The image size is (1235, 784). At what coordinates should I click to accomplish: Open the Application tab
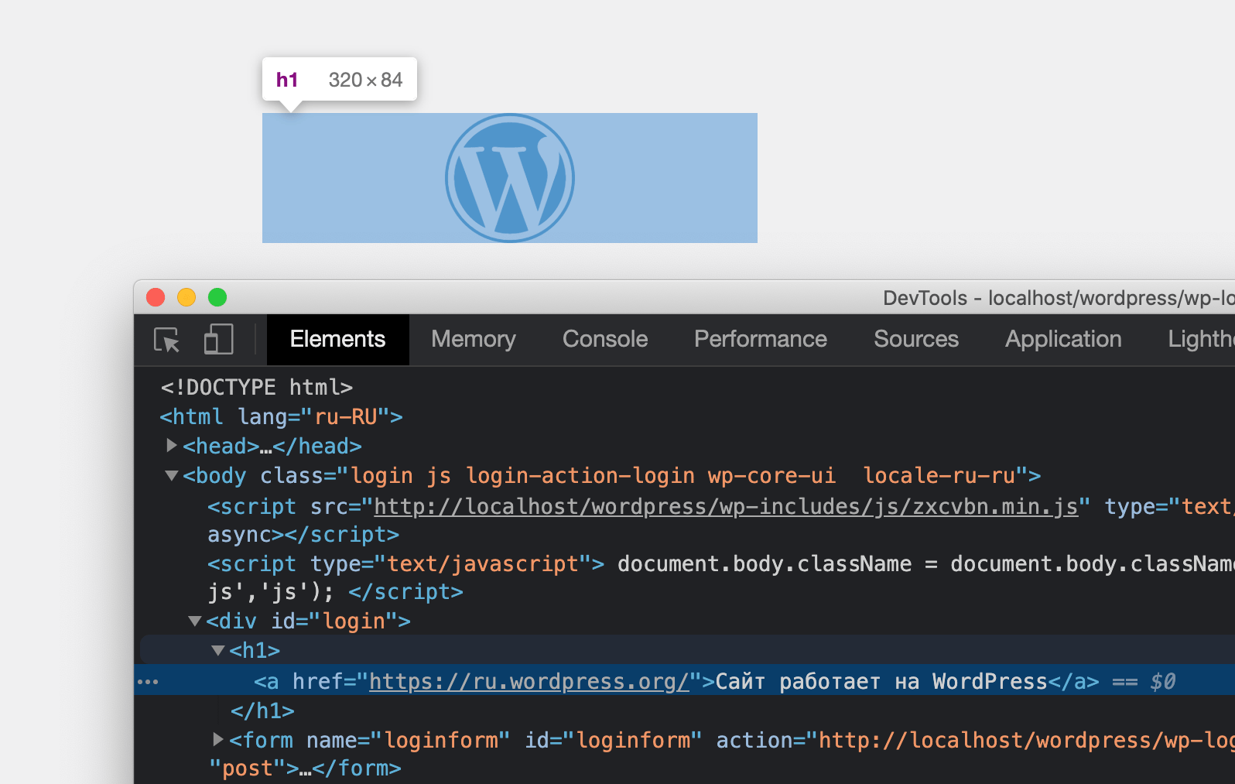coord(1063,339)
